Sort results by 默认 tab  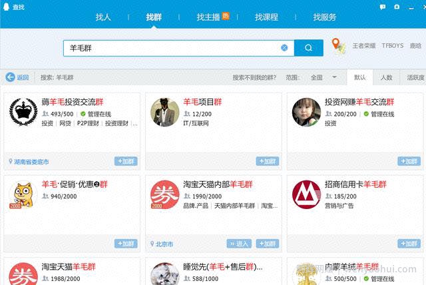click(360, 77)
